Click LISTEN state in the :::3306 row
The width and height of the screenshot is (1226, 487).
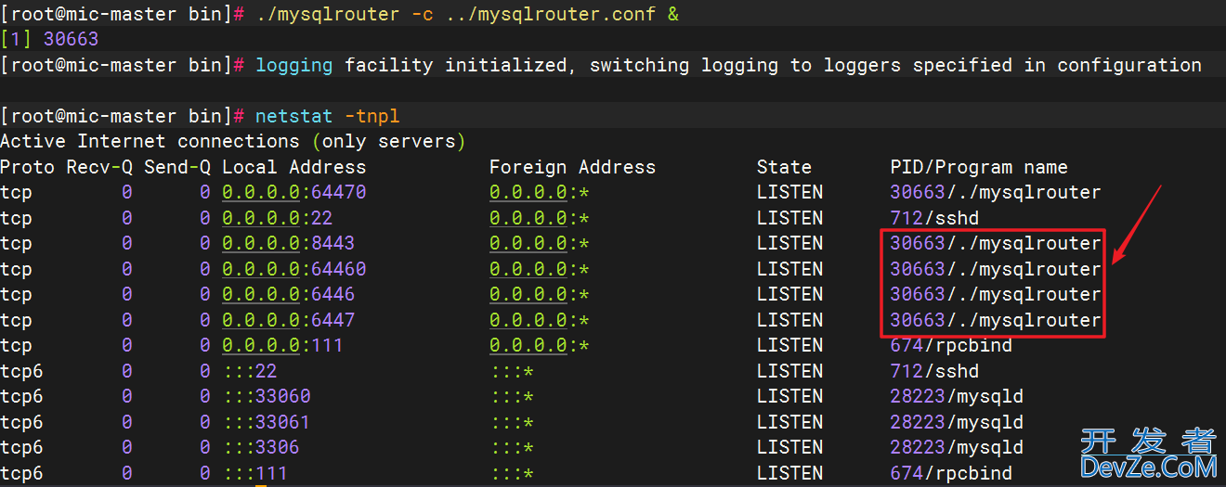tap(789, 447)
